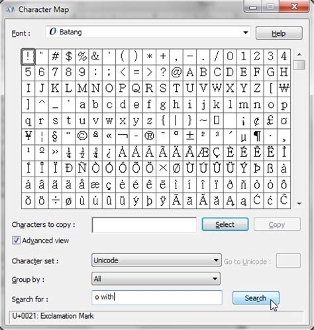Choose the dollar sign $ cell
This screenshot has width=314, height=330.
point(69,56)
